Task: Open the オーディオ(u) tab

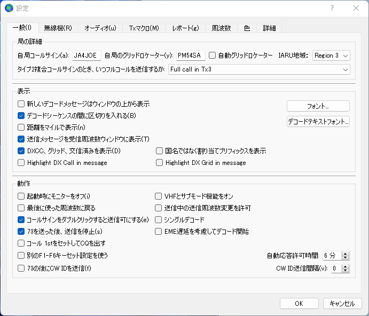Action: click(100, 28)
